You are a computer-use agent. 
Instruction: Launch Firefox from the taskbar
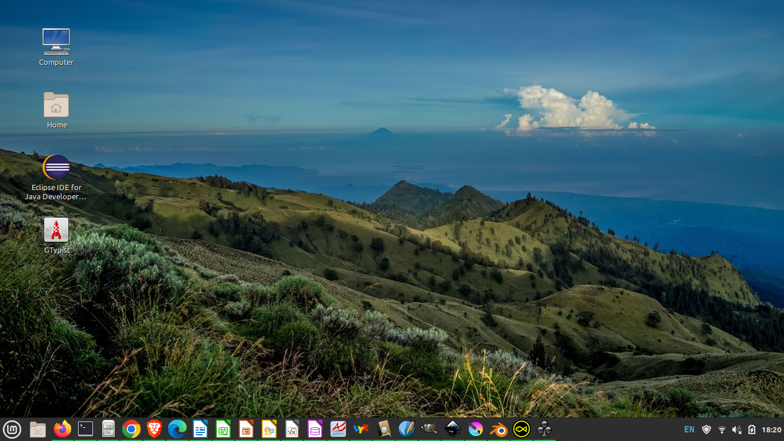coord(62,429)
